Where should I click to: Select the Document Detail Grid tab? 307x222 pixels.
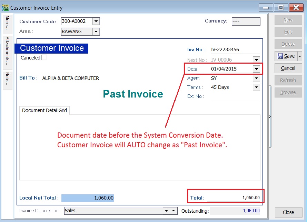click(x=44, y=110)
